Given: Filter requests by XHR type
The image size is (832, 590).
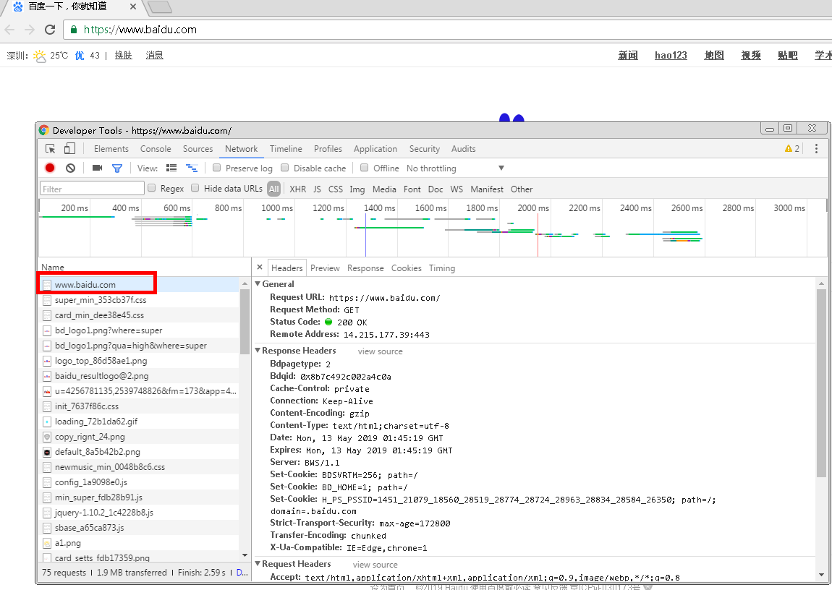Looking at the screenshot, I should click(x=297, y=189).
